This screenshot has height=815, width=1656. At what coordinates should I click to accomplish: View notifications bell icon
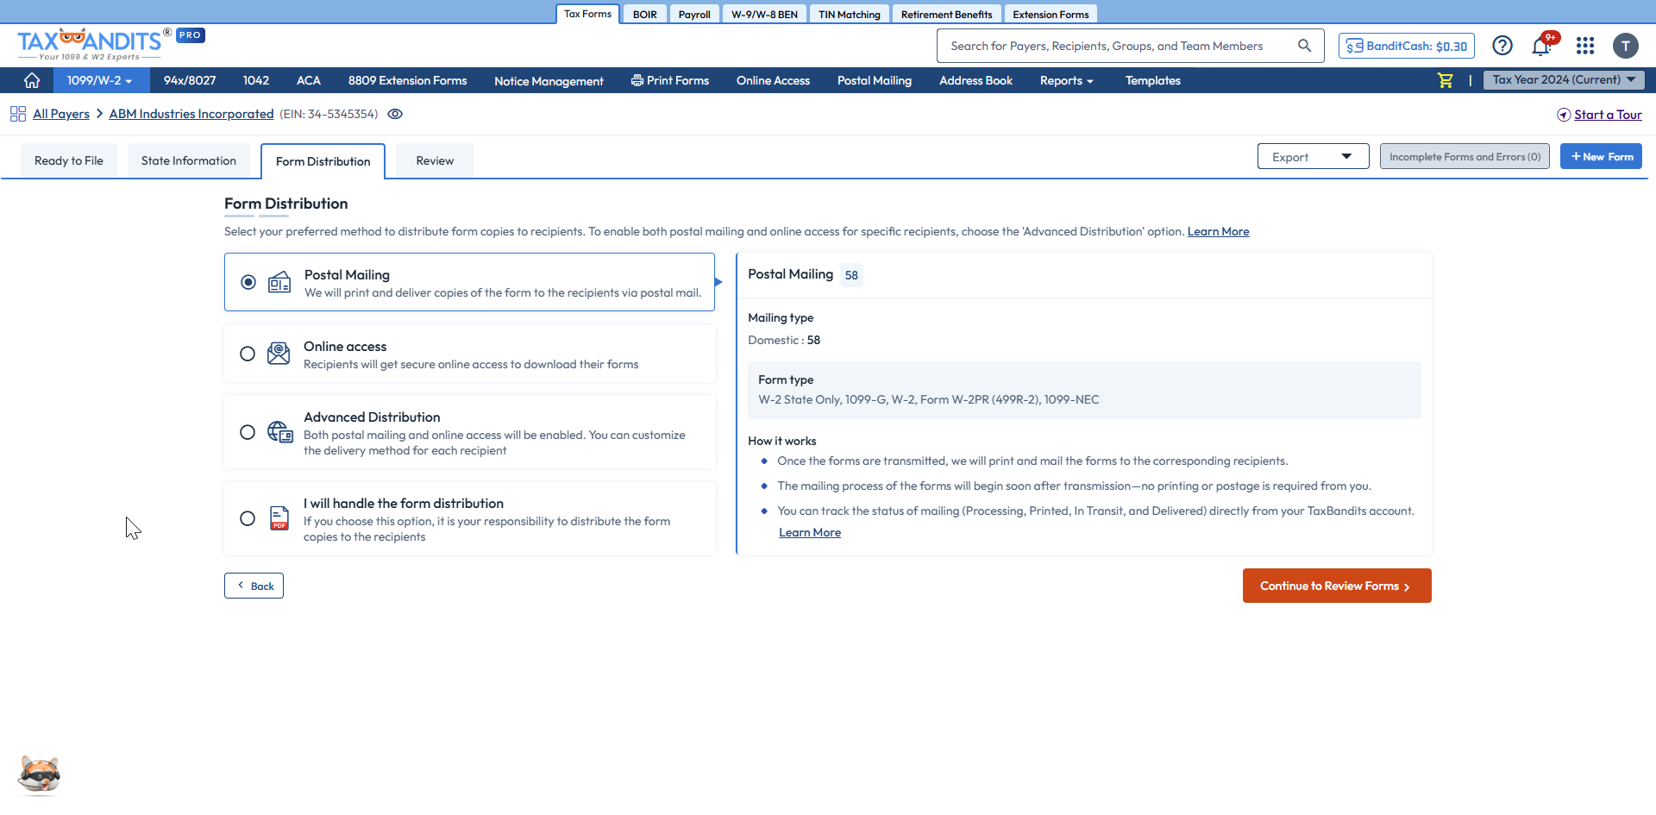click(x=1541, y=46)
